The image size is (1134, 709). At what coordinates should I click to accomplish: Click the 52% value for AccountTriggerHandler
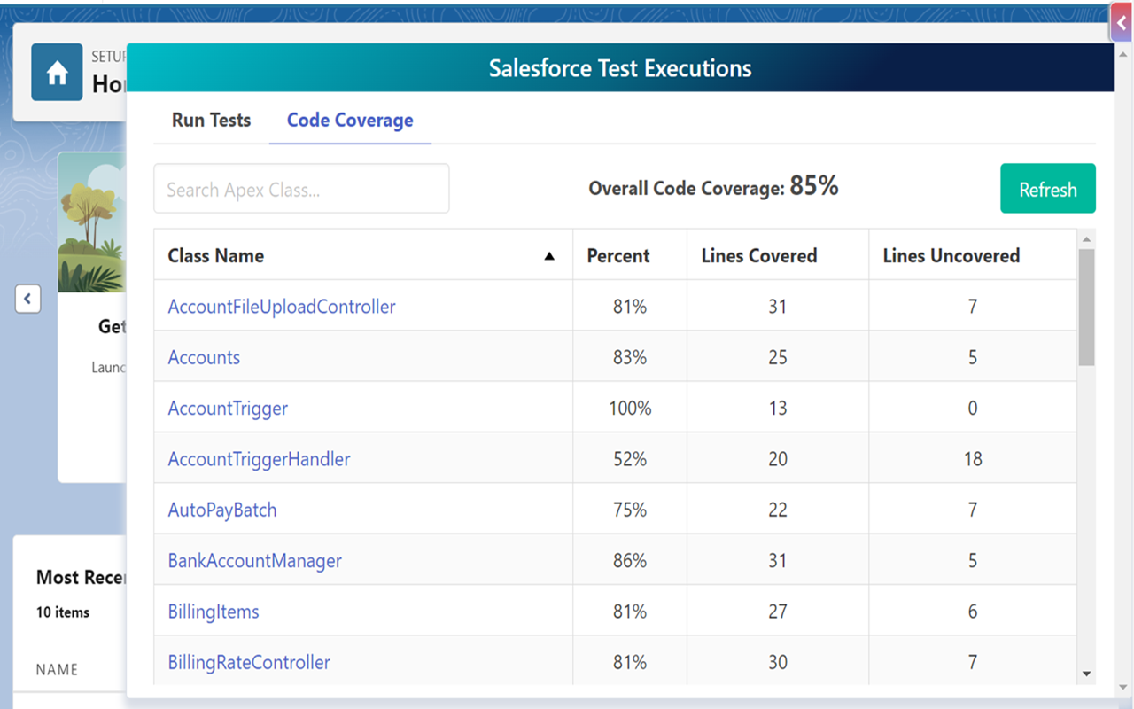630,459
